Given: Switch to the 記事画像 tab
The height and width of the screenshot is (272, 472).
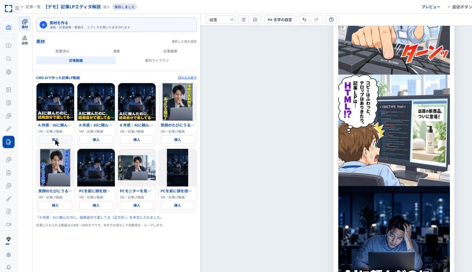Looking at the screenshot, I should click(170, 51).
